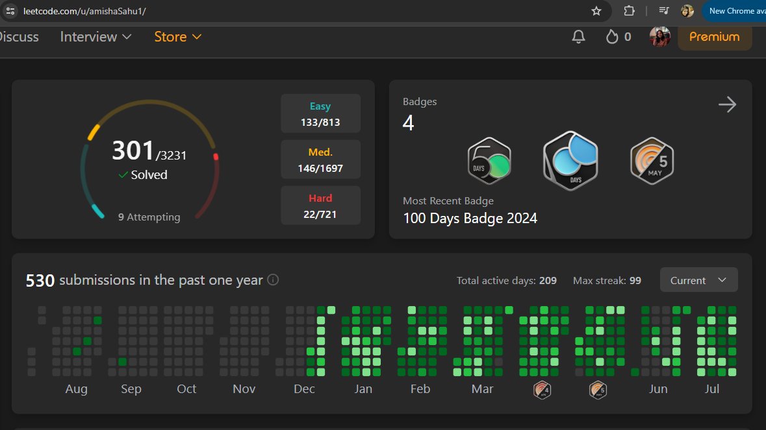Click the 'Total active days: 209' text

click(x=507, y=280)
